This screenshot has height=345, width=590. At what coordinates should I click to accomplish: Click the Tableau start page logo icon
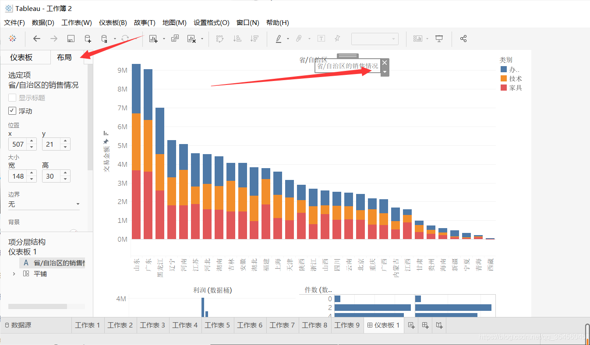pyautogui.click(x=13, y=39)
